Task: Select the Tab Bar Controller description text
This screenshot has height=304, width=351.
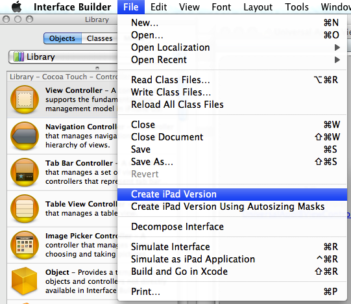Action: 81,172
